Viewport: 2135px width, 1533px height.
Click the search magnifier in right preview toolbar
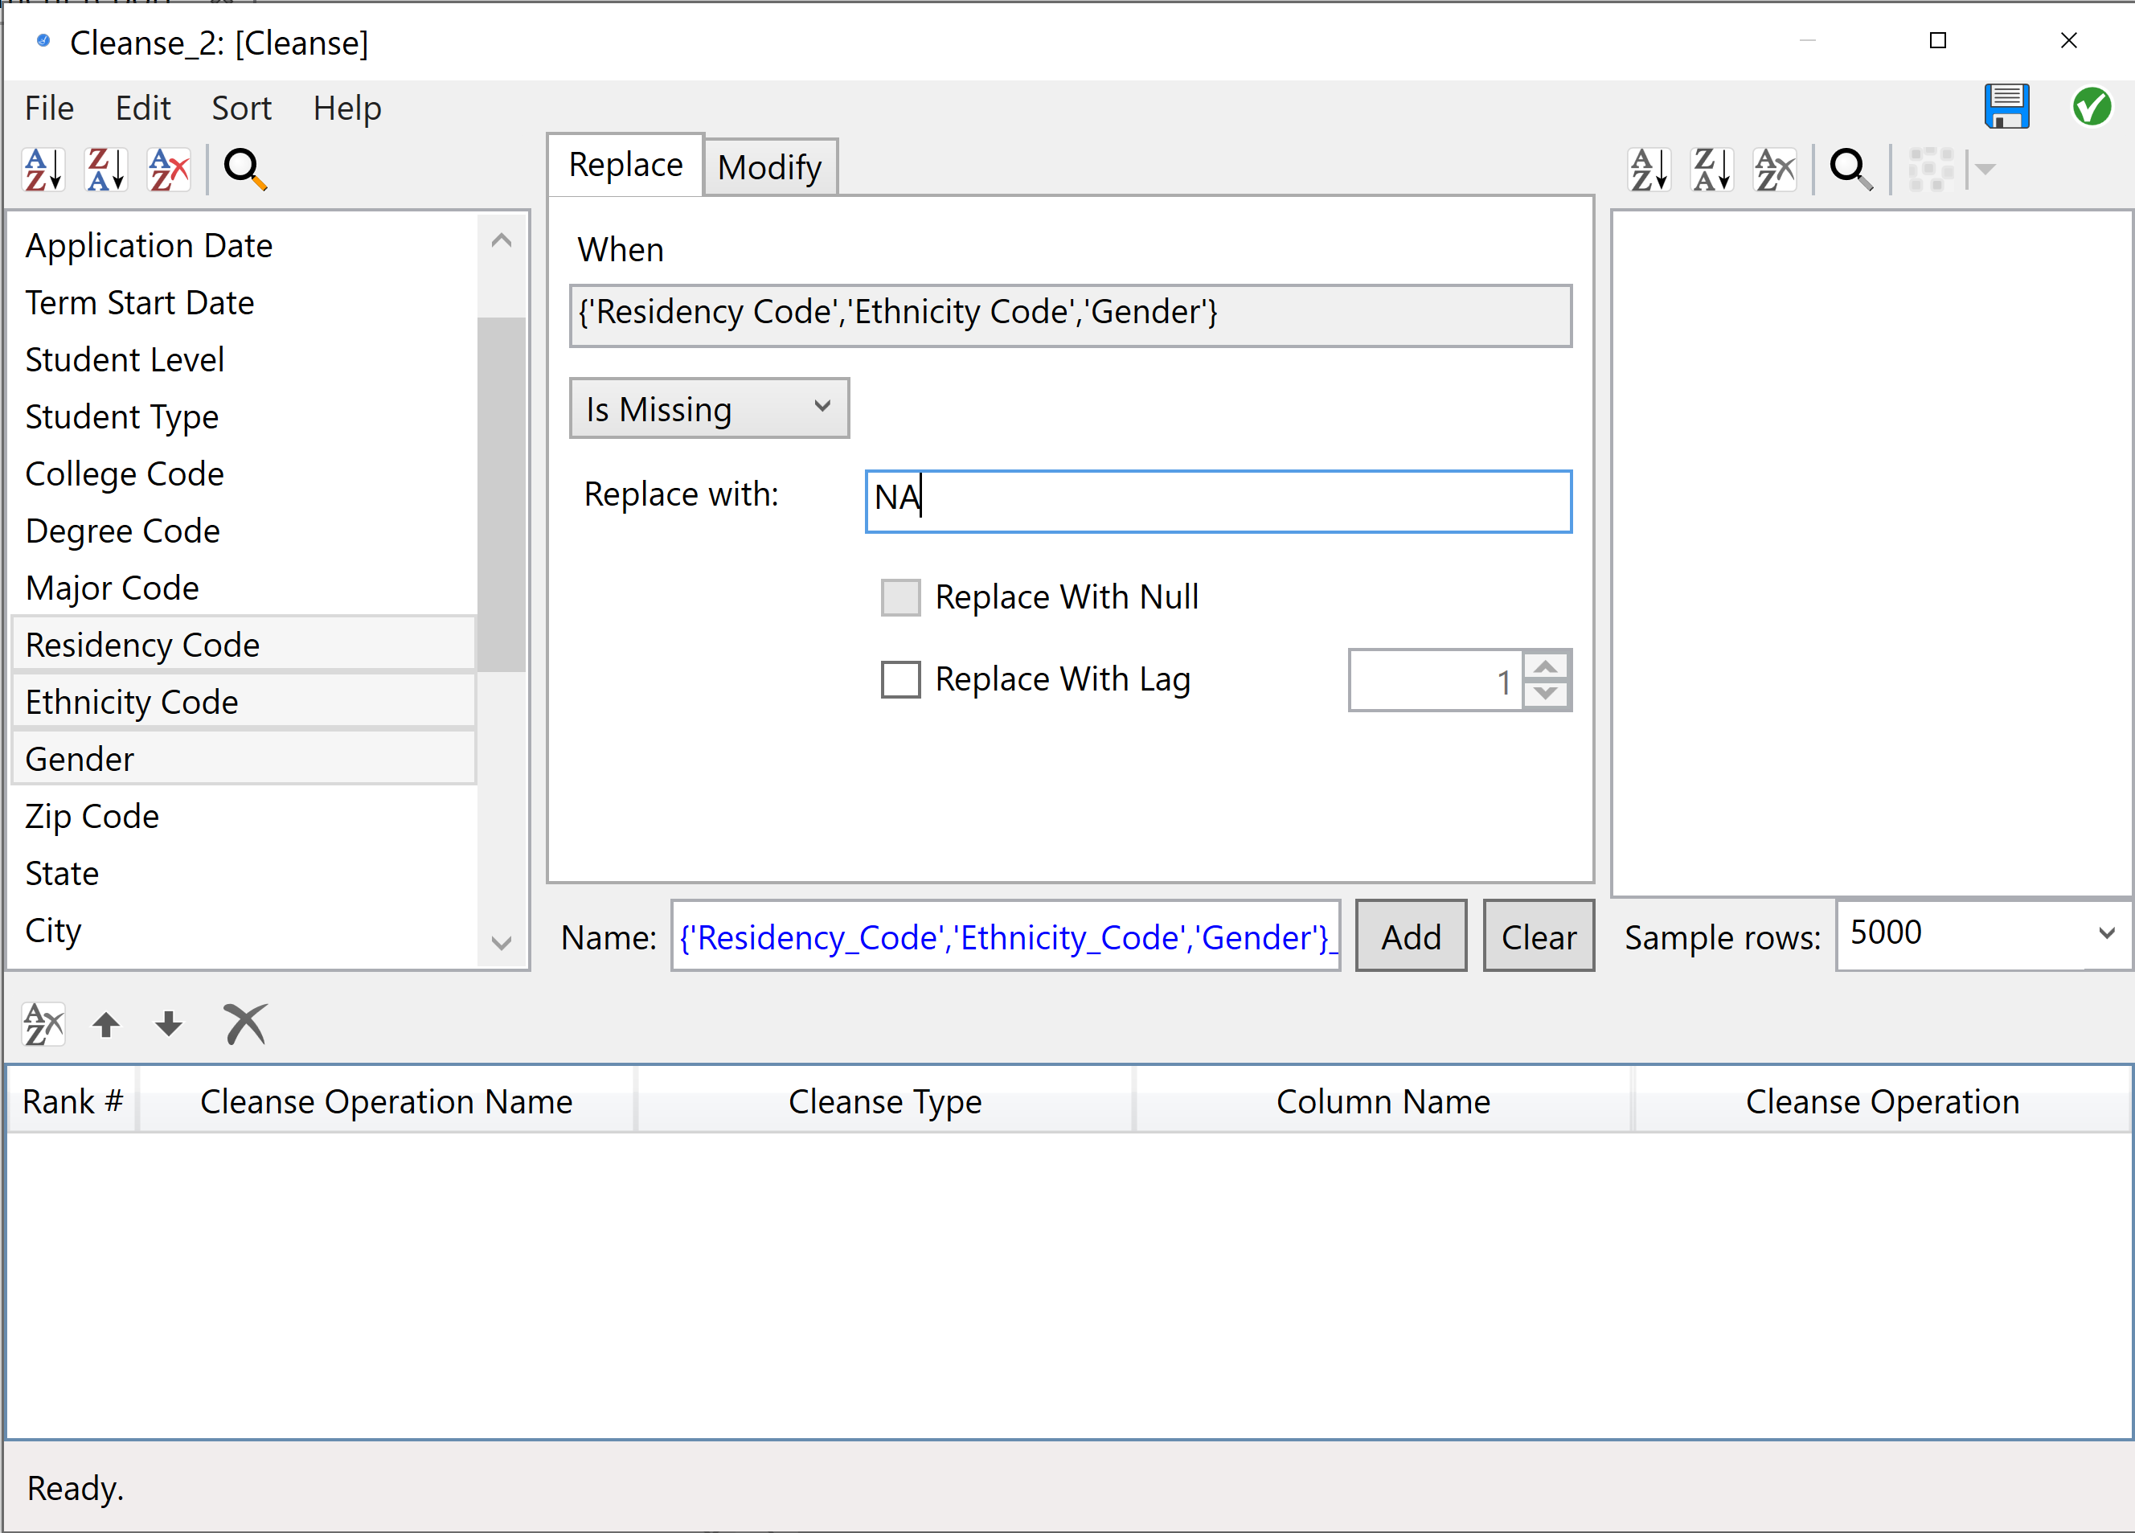[x=1850, y=170]
